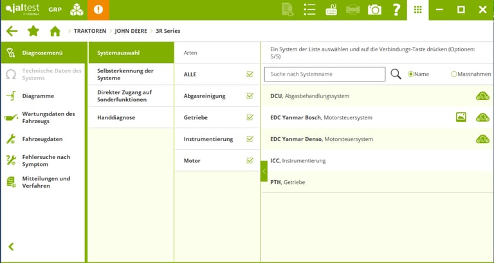Click the cloud icon for EDC Yanmar Bosch
This screenshot has height=263, width=494.
pos(482,117)
